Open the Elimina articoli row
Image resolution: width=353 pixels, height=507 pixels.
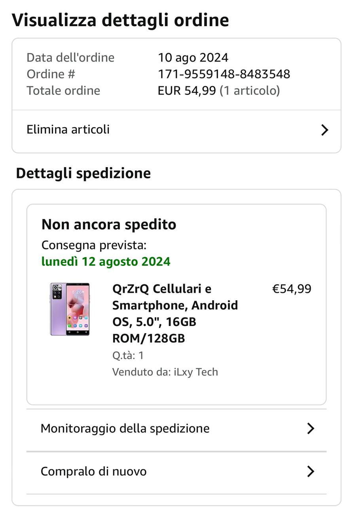68,130
